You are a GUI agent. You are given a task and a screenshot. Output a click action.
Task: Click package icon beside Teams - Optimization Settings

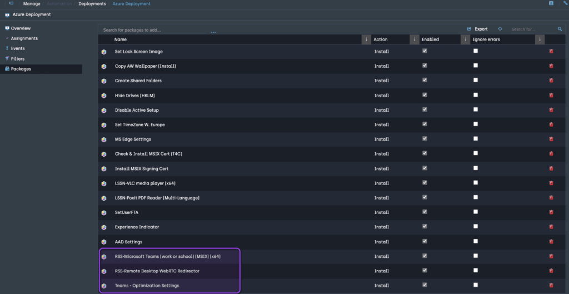(104, 286)
